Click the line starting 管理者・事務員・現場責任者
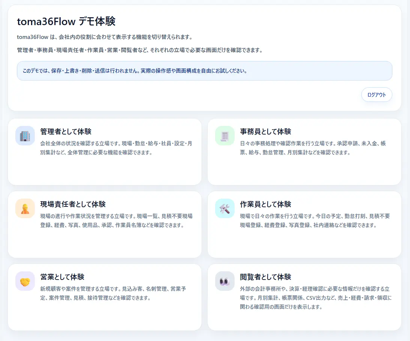The width and height of the screenshot is (410, 341). coord(140,50)
